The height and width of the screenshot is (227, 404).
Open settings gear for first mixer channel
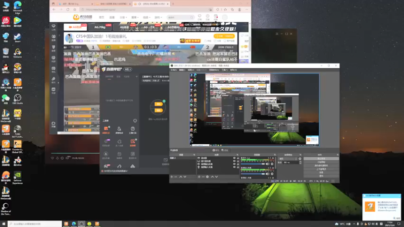coord(272,164)
